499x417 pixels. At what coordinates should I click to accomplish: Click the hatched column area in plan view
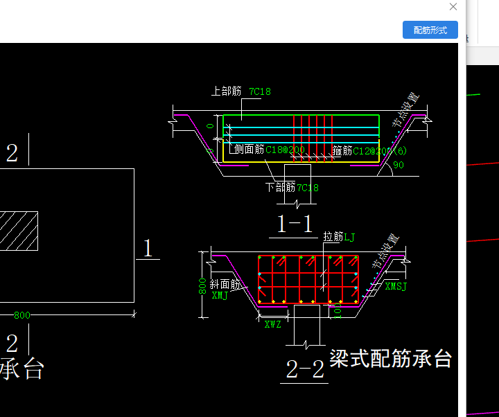tap(19, 231)
